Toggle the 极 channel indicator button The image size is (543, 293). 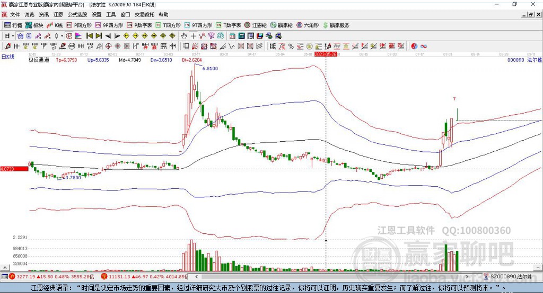(69, 36)
